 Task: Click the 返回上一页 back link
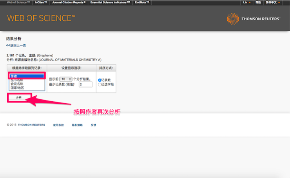pos(16,45)
